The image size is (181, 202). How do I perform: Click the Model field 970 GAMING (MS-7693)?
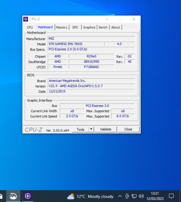click(x=76, y=44)
